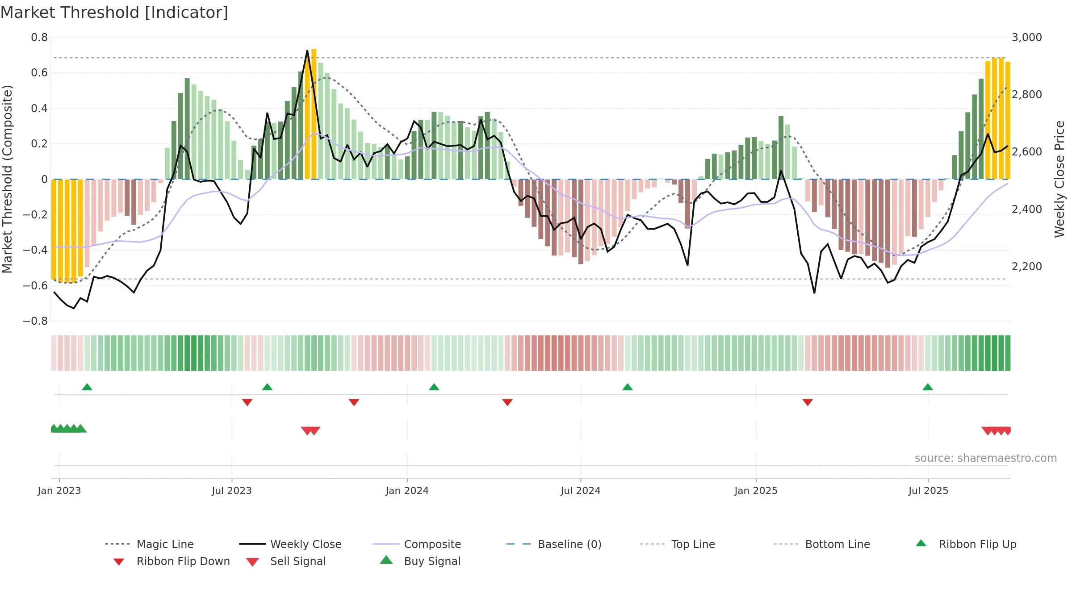1072x603 pixels.
Task: Click the green triangle icon beside Buy Signal
Action: coord(386,560)
